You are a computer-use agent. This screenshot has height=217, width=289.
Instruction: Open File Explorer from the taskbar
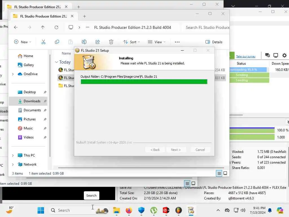pyautogui.click(x=117, y=210)
